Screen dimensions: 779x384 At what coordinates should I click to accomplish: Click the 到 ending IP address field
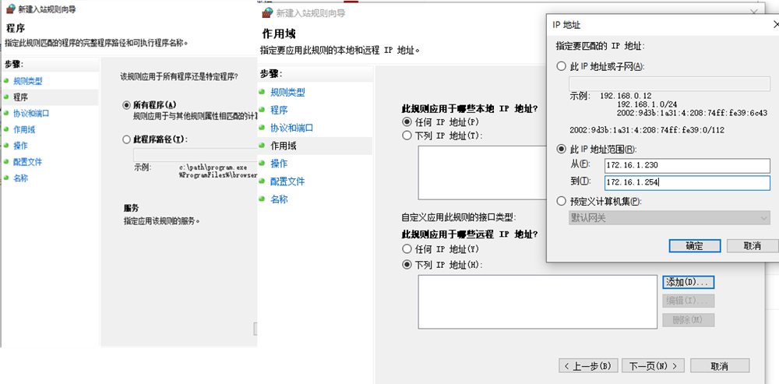click(686, 182)
